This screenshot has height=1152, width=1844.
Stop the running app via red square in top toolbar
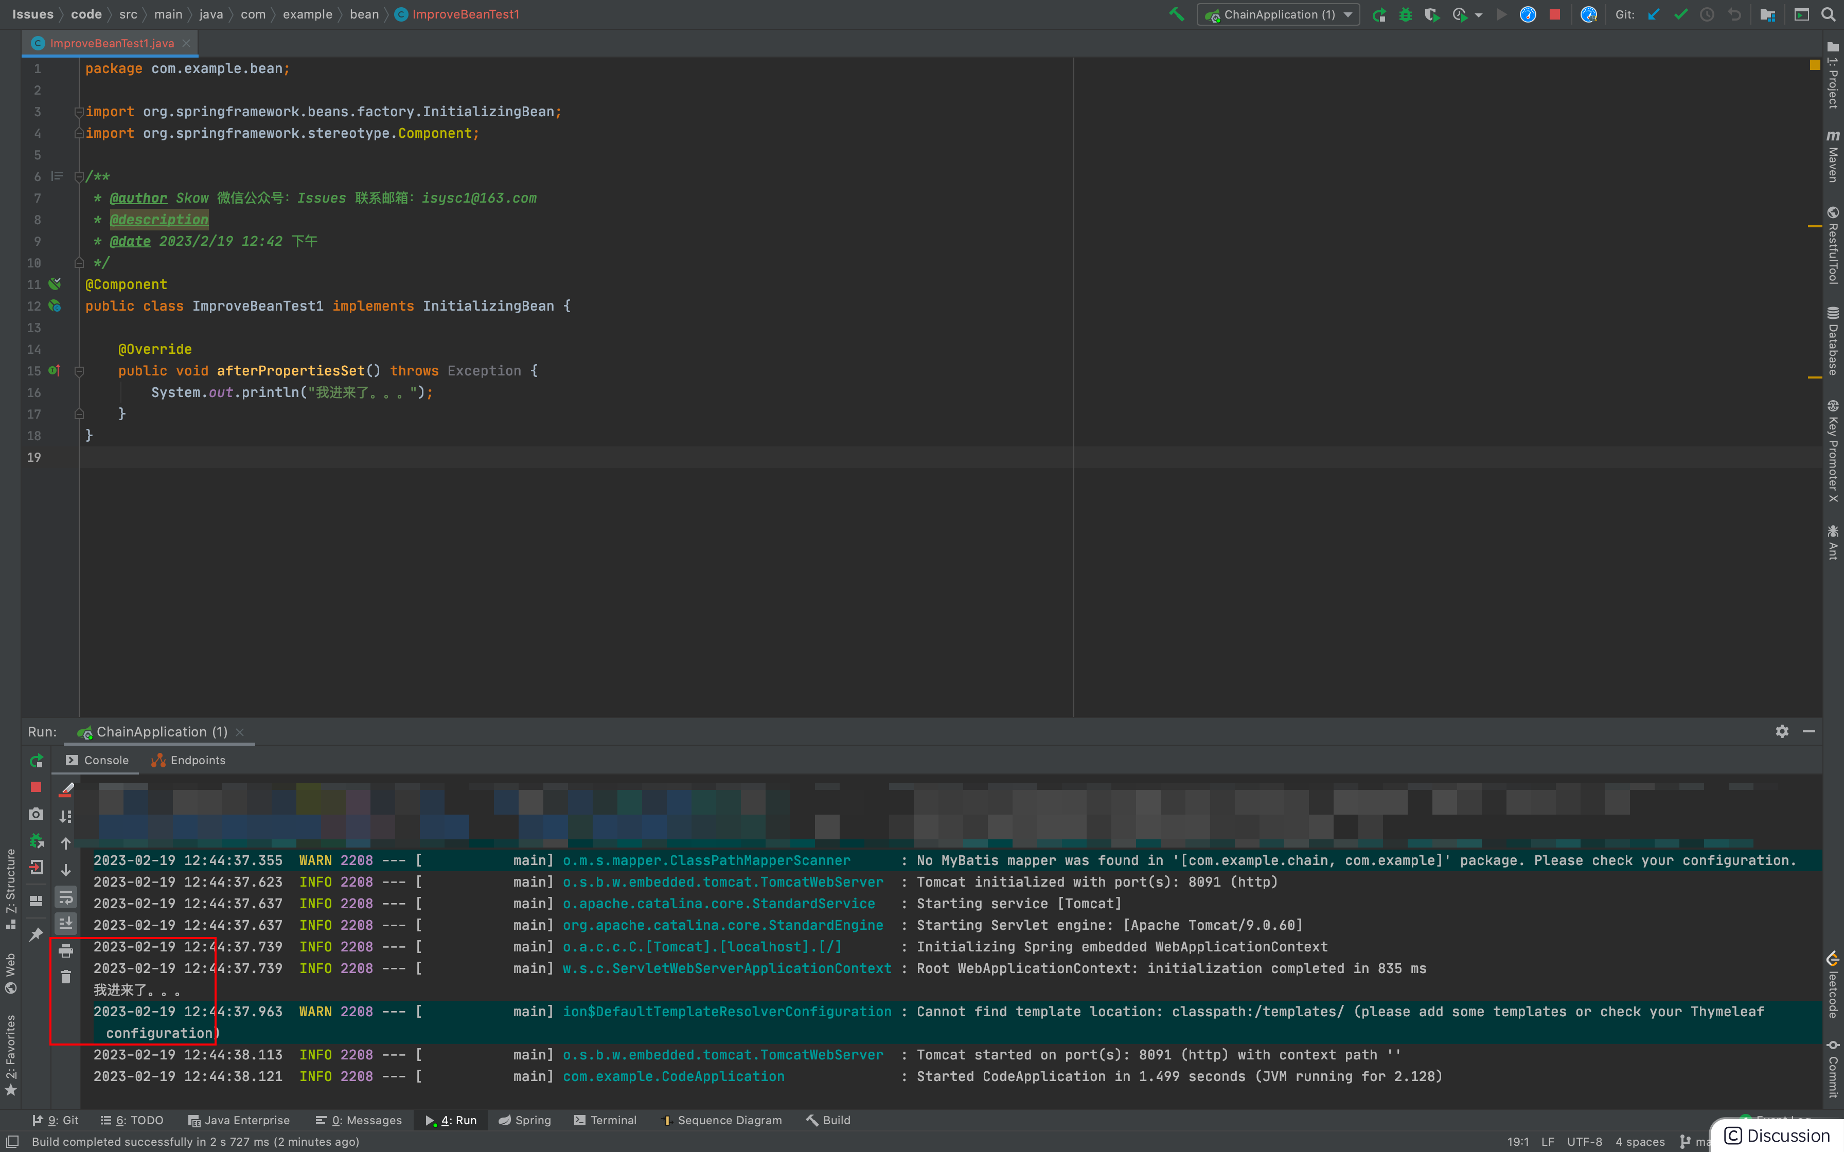coord(1554,14)
